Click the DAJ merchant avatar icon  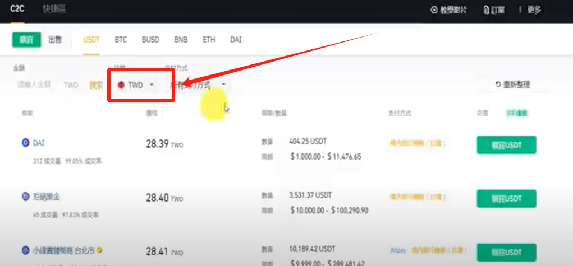25,143
